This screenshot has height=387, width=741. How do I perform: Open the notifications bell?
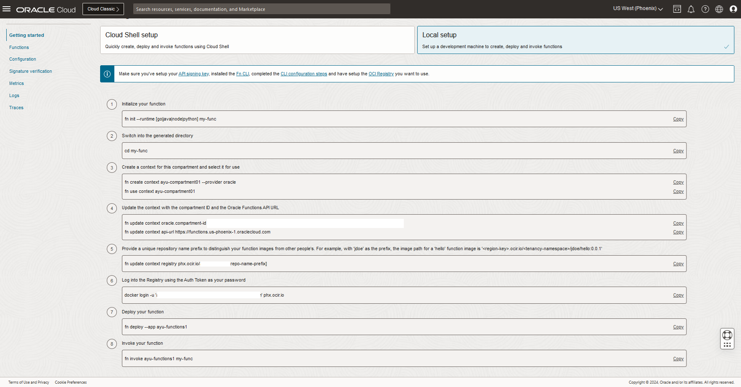click(691, 9)
